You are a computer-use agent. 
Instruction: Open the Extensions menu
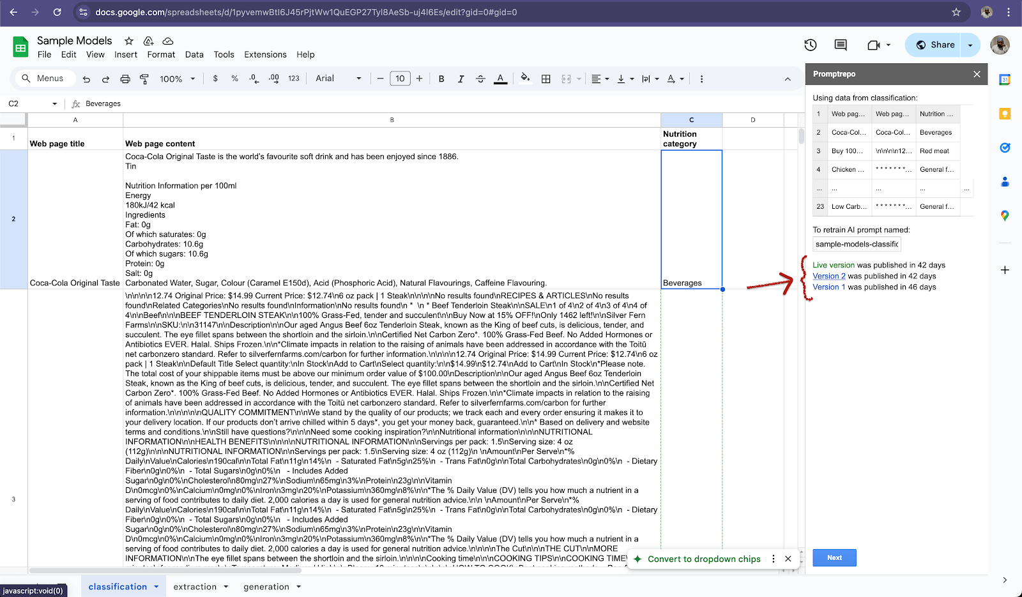pyautogui.click(x=265, y=55)
